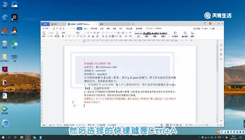245x140 pixels.
Task: Click Windows Start button
Action: tap(3, 137)
